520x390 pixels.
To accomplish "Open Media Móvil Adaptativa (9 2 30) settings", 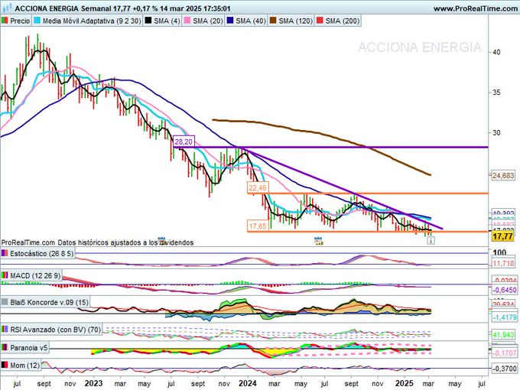I will (x=92, y=21).
